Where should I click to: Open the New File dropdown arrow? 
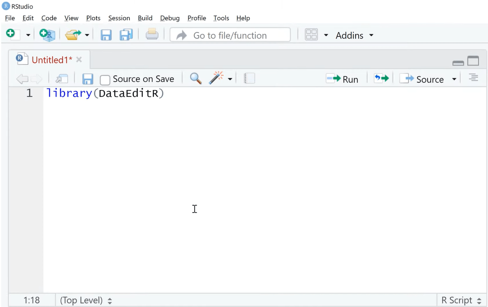(28, 35)
